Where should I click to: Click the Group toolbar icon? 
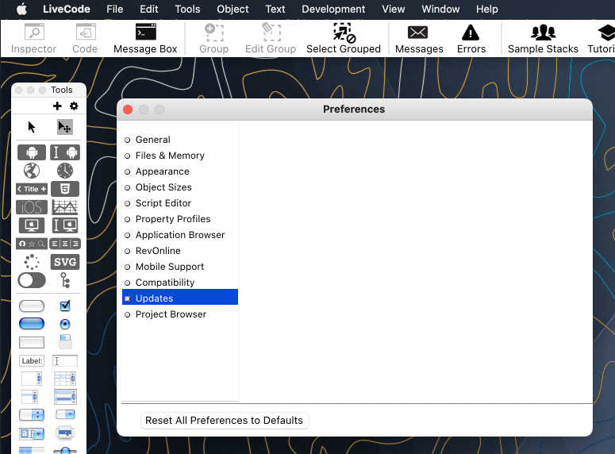(213, 38)
